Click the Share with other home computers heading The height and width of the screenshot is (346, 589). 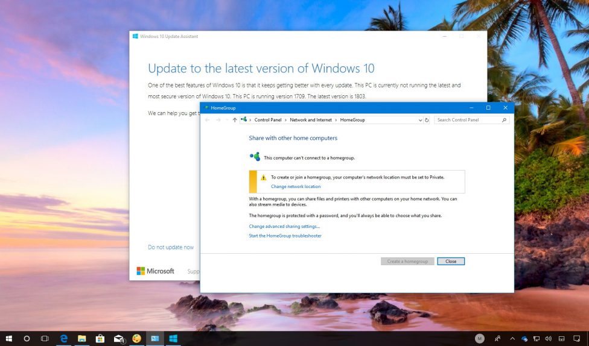[x=293, y=138]
